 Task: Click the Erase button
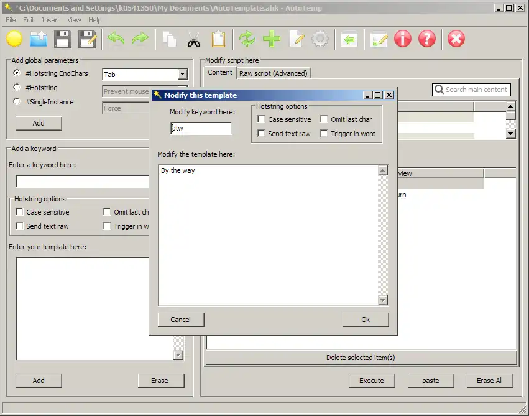point(161,381)
